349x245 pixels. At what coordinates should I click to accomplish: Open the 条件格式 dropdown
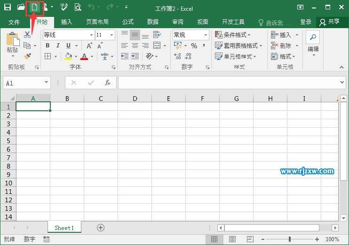[x=233, y=35]
